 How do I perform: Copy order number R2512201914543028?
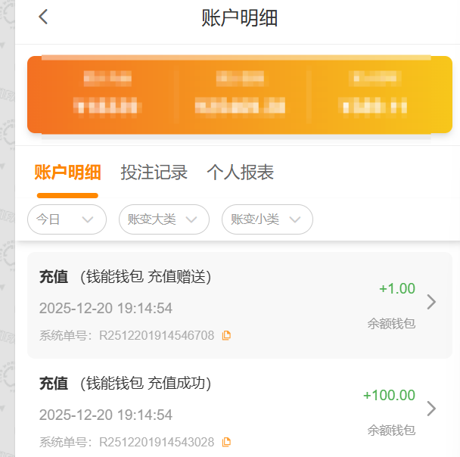226,442
